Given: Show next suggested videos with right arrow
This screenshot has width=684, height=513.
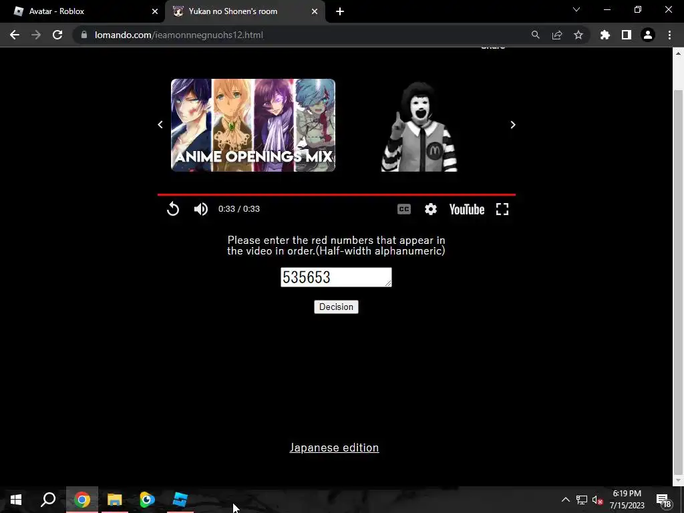Looking at the screenshot, I should 513,125.
